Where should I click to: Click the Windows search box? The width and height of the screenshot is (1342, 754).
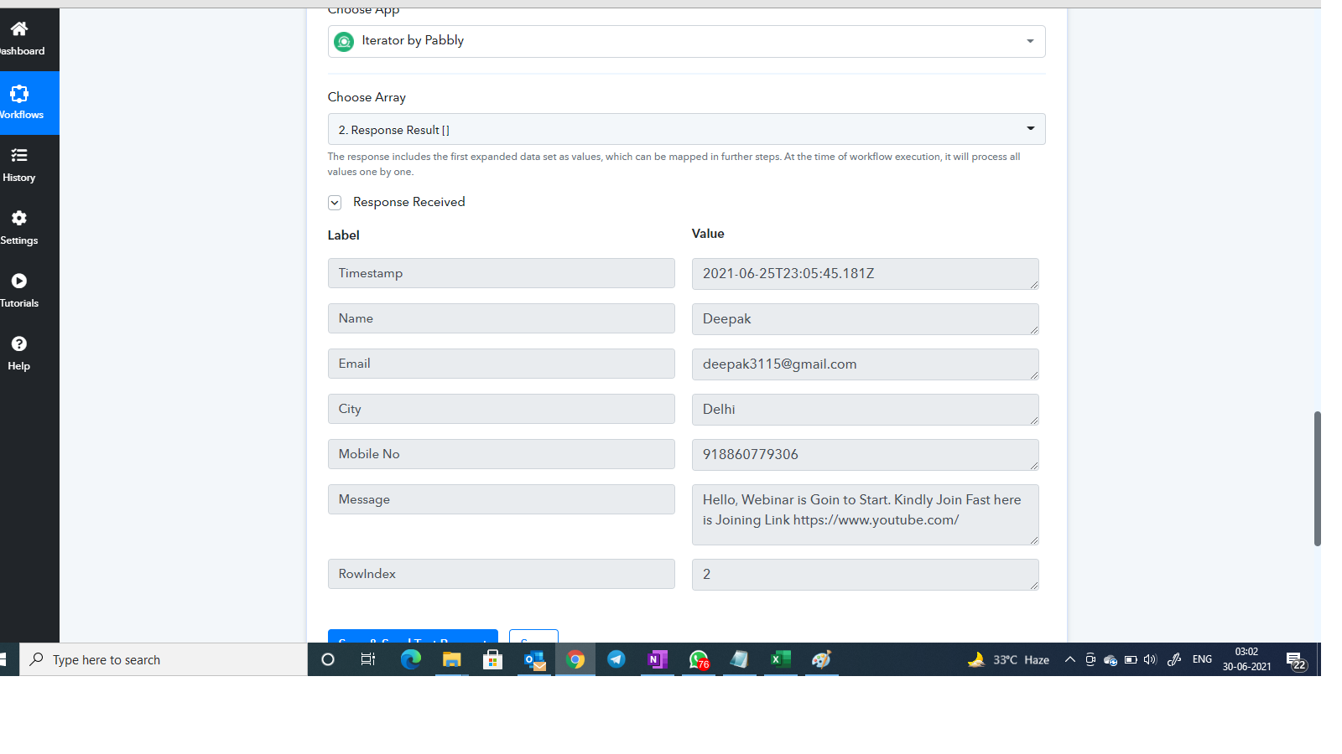(164, 659)
